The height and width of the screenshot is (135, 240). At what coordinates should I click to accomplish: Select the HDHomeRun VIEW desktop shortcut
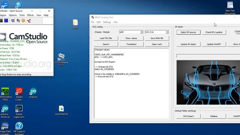(x=5, y=94)
